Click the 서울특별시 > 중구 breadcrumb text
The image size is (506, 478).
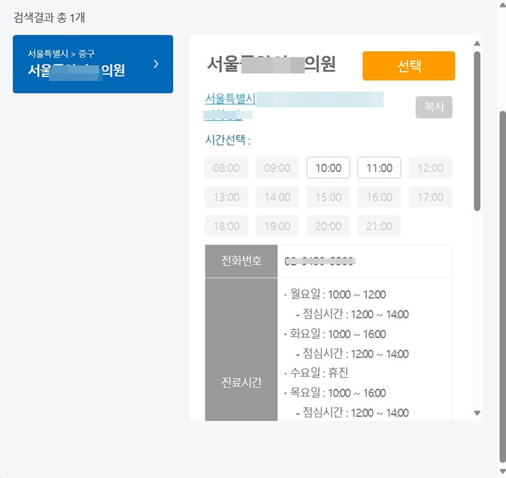coord(61,54)
